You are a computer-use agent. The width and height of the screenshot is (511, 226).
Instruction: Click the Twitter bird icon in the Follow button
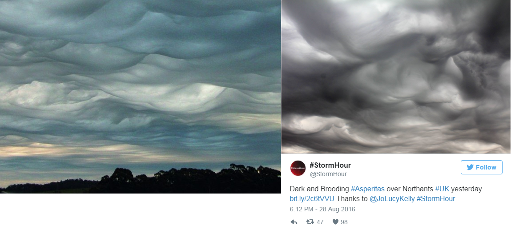(470, 167)
